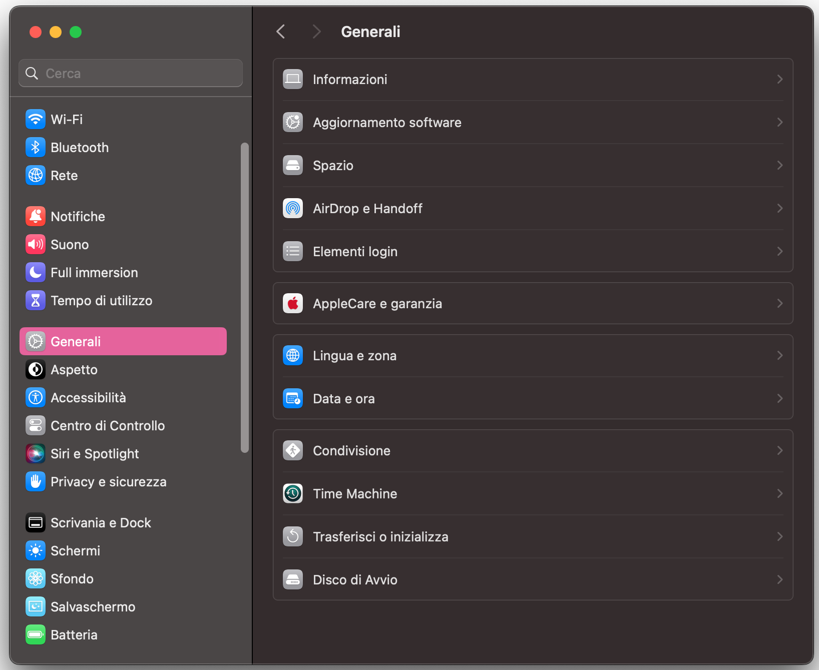Screen dimensions: 819x670
Task: Select the Siri e Spotlight icon
Action: pyautogui.click(x=36, y=453)
